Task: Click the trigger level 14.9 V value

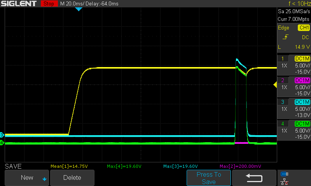Action: [x=302, y=47]
